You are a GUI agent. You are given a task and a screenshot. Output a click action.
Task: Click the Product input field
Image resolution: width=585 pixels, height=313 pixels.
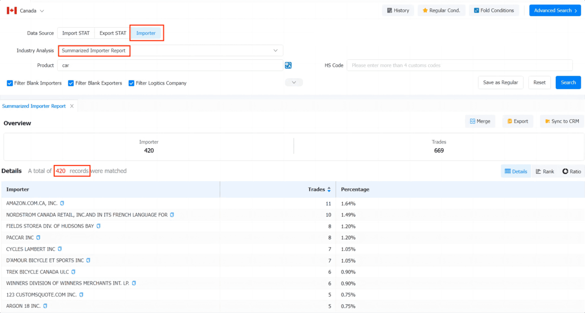171,65
